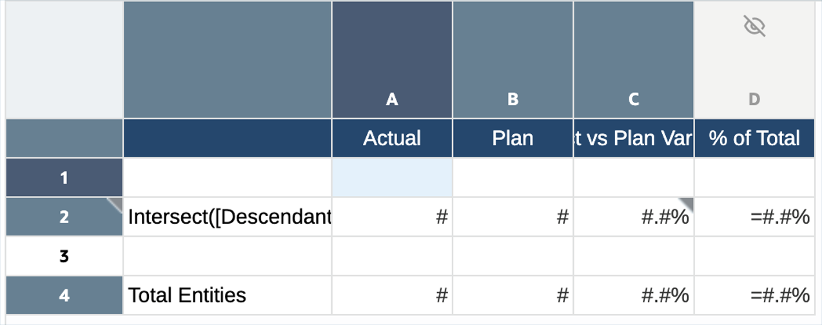Click the Act vs Plan Var heading cell
Viewport: 822px width, 325px height.
click(x=633, y=138)
